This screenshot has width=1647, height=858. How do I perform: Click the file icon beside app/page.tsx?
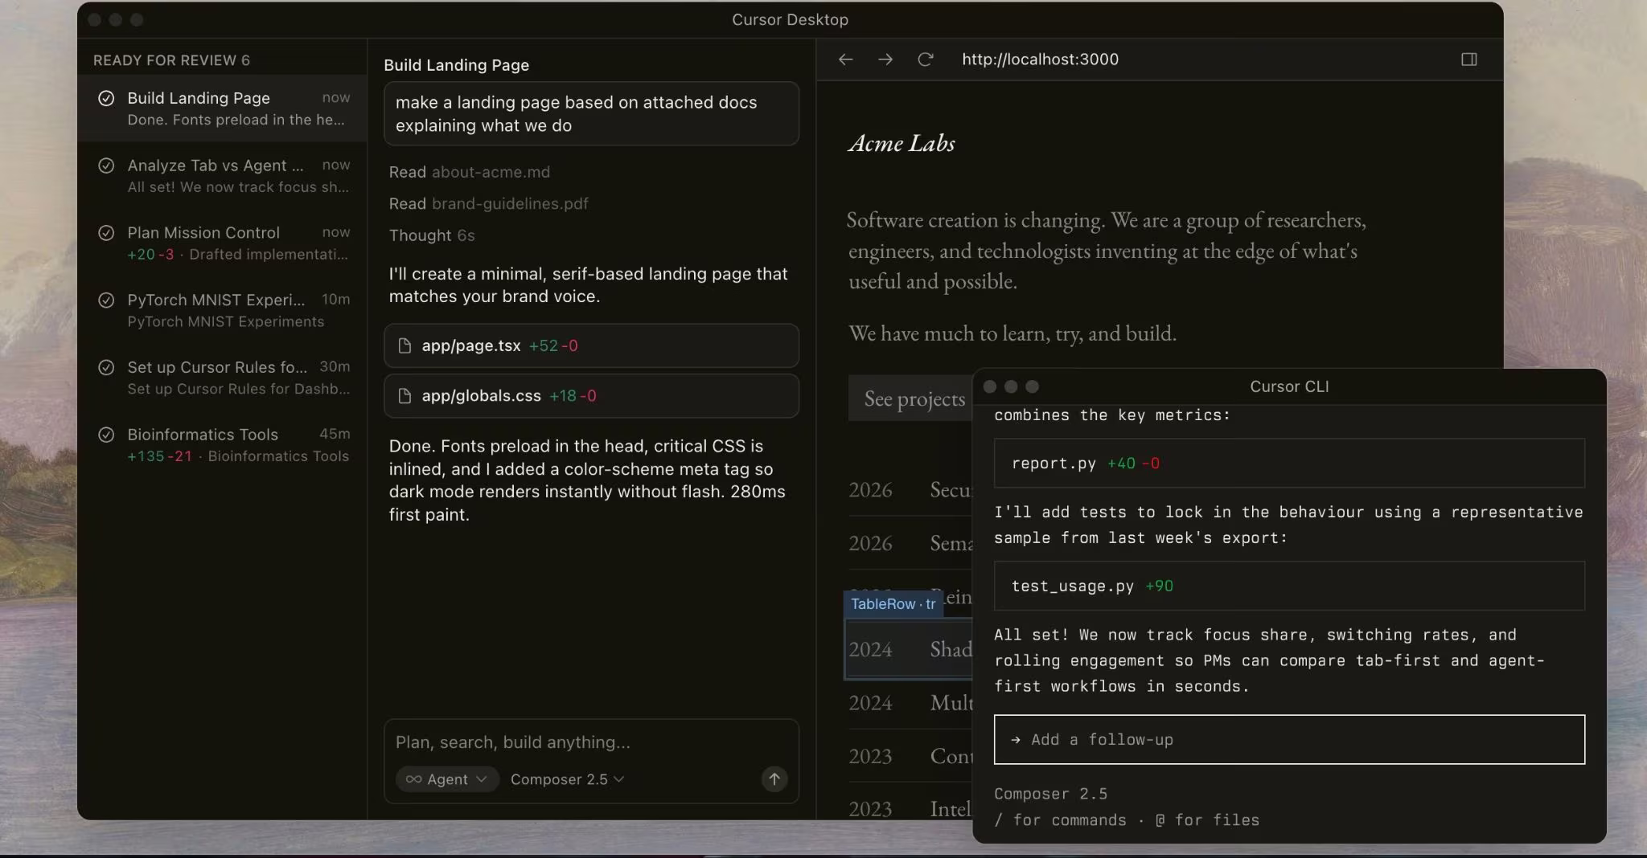[405, 345]
